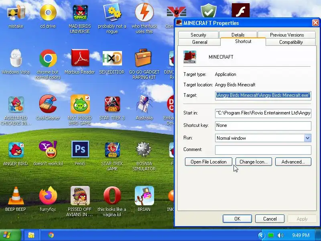Screen dimensions: 321x241
Task: Select the Shortcut tab
Action: (x=243, y=41)
